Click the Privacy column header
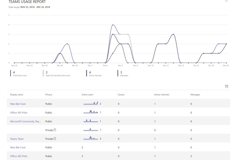 49,95
